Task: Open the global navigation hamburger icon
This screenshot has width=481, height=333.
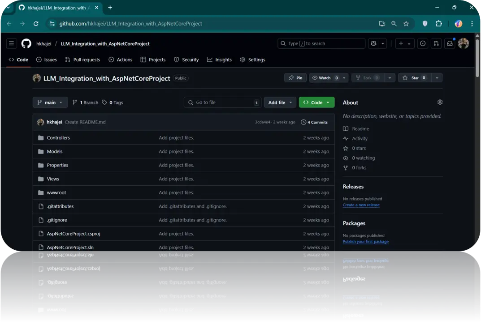Action: coord(11,43)
